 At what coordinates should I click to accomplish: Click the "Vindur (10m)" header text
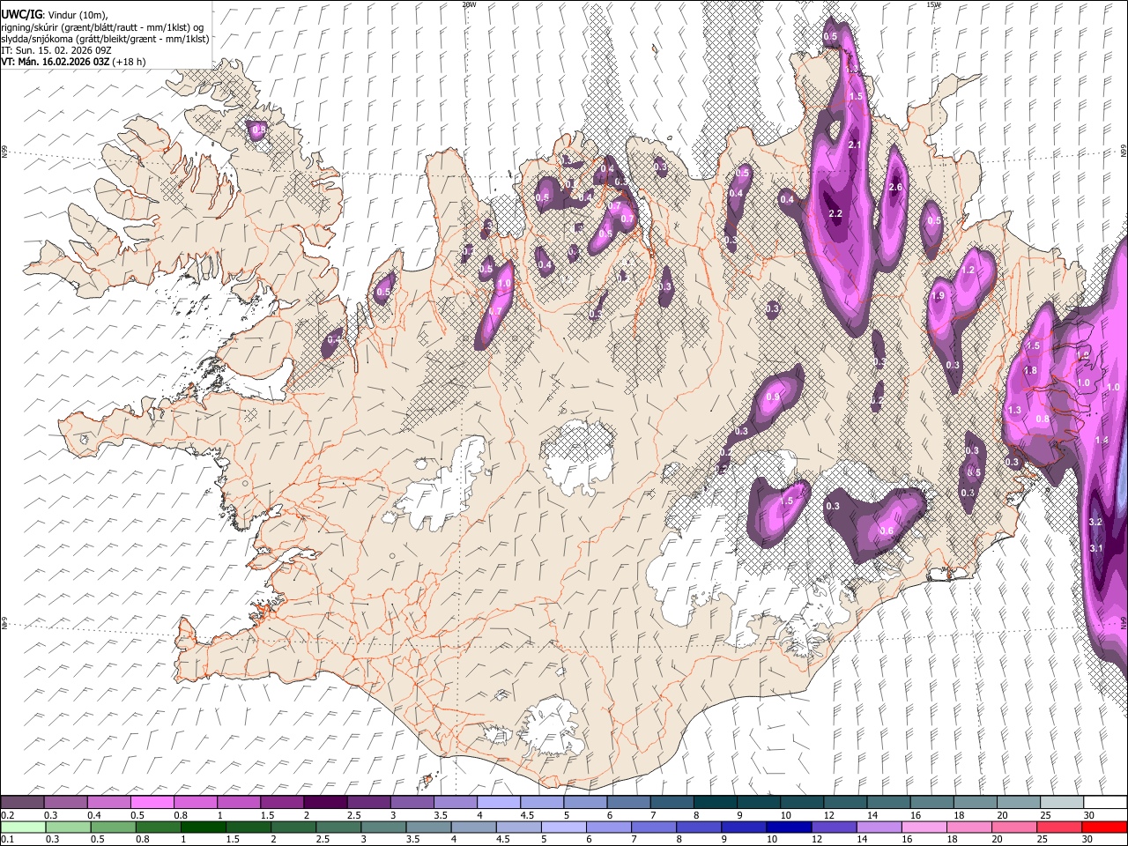point(76,14)
